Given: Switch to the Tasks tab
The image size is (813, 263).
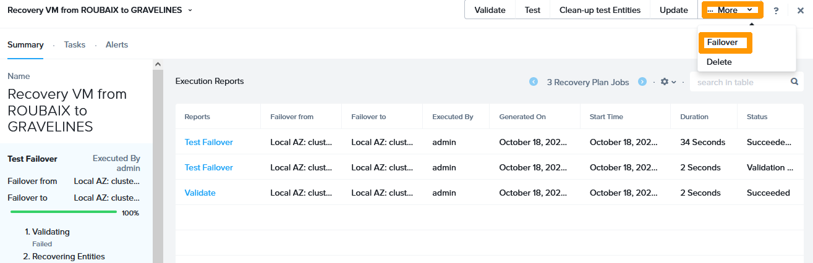Looking at the screenshot, I should (x=75, y=44).
